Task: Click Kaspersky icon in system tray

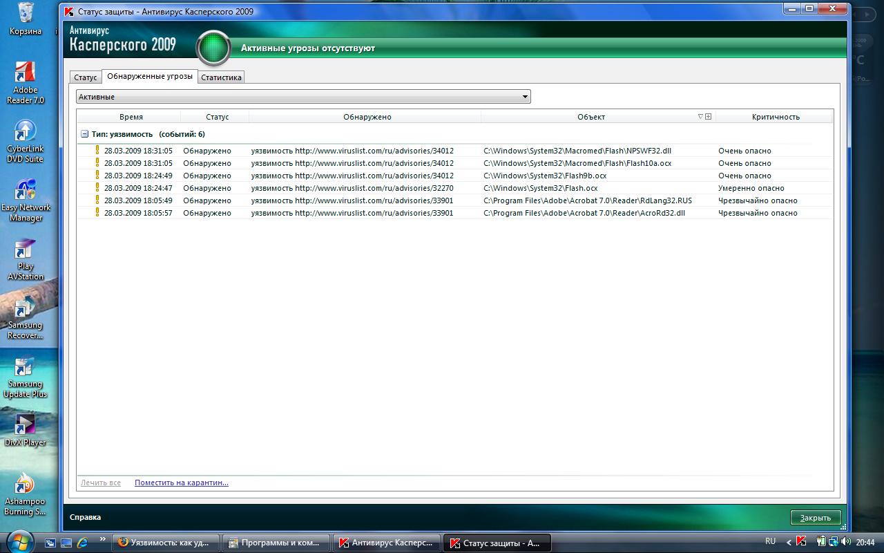Action: 801,541
